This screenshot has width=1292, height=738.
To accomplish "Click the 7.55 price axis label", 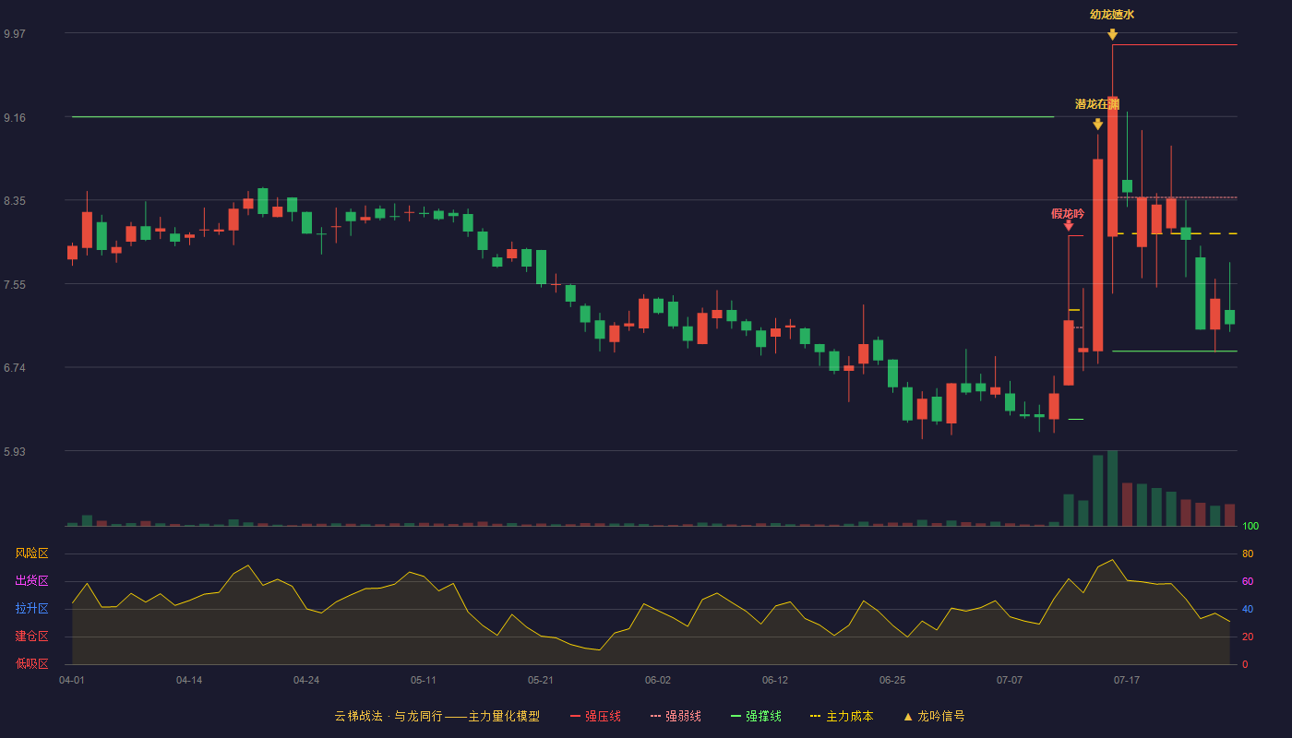I will [x=15, y=284].
